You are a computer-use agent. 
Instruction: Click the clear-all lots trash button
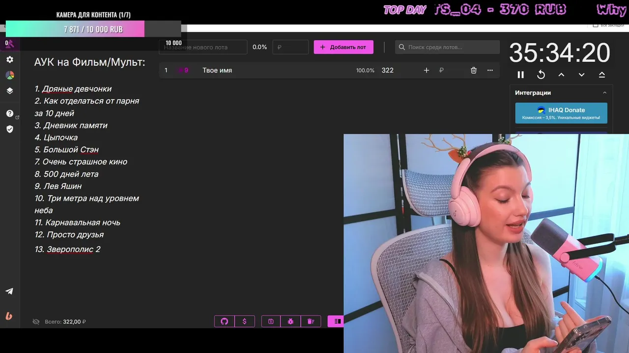click(311, 321)
